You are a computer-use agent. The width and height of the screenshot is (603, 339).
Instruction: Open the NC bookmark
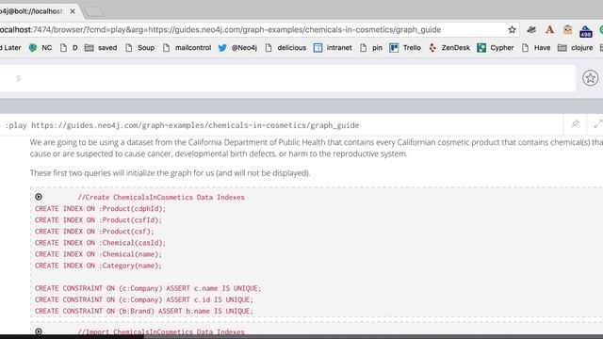click(x=41, y=48)
